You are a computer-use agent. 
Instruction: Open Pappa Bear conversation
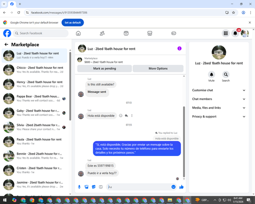point(35,98)
